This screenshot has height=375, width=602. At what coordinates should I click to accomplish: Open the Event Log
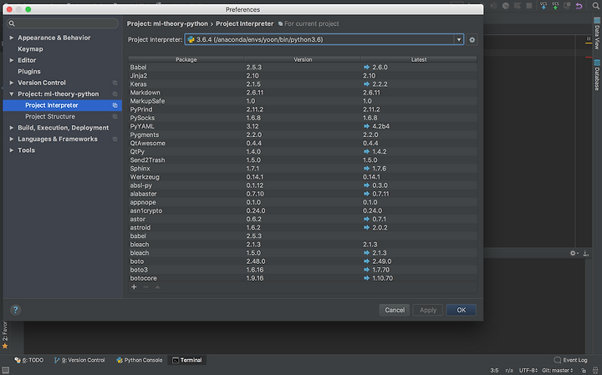(x=570, y=360)
